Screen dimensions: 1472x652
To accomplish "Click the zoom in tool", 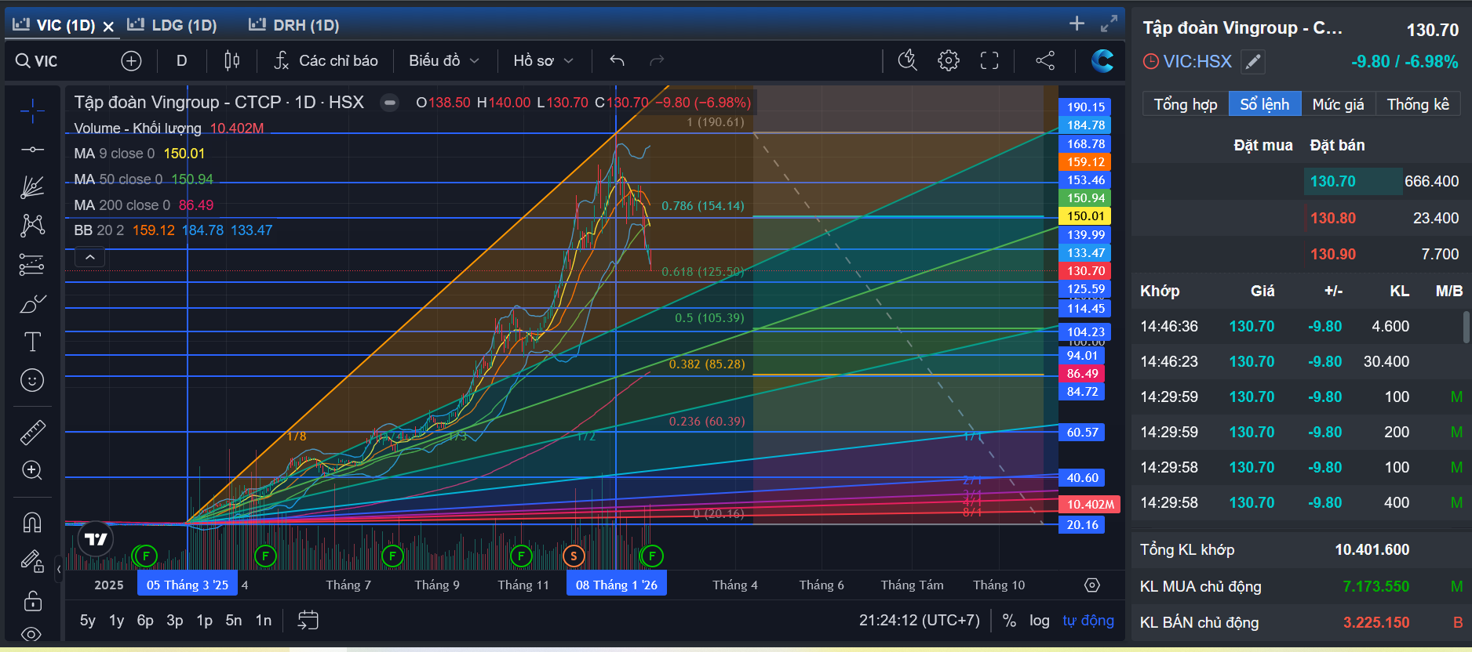I will pyautogui.click(x=32, y=471).
